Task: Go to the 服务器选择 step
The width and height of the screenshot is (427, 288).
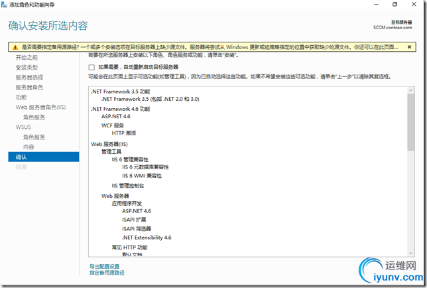Action: tap(29, 78)
